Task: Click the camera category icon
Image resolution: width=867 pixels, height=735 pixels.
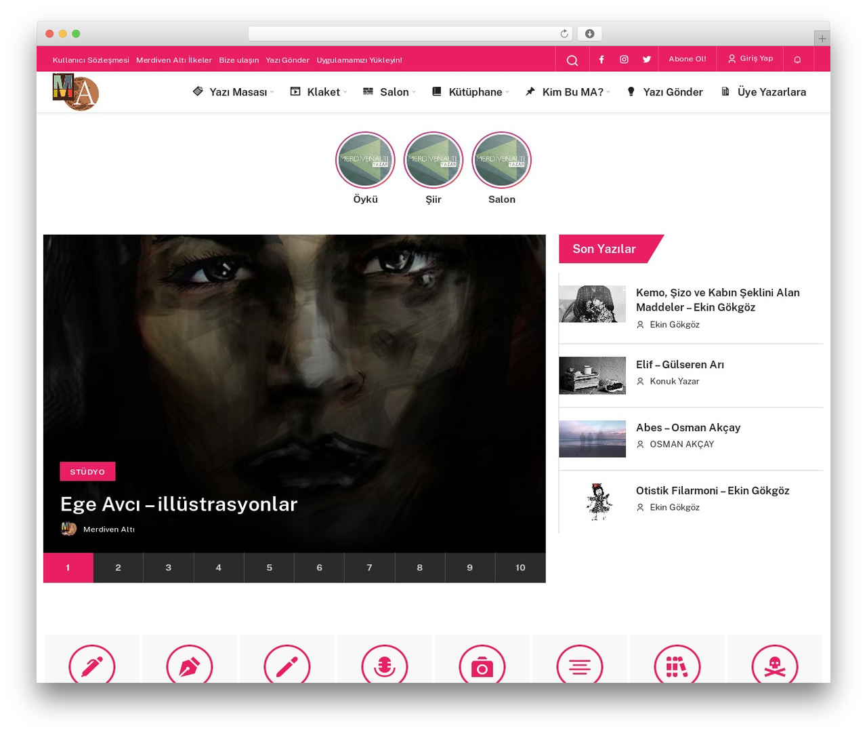Action: click(x=482, y=667)
